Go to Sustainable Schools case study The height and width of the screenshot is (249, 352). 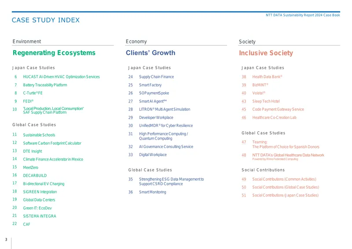39,135
